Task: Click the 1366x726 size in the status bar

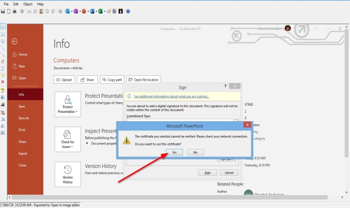Action: [x=7, y=205]
